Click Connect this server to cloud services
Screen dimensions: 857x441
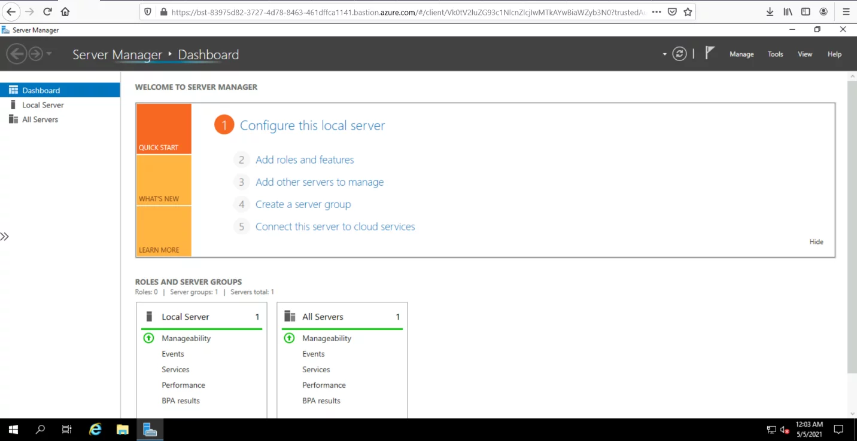click(335, 226)
